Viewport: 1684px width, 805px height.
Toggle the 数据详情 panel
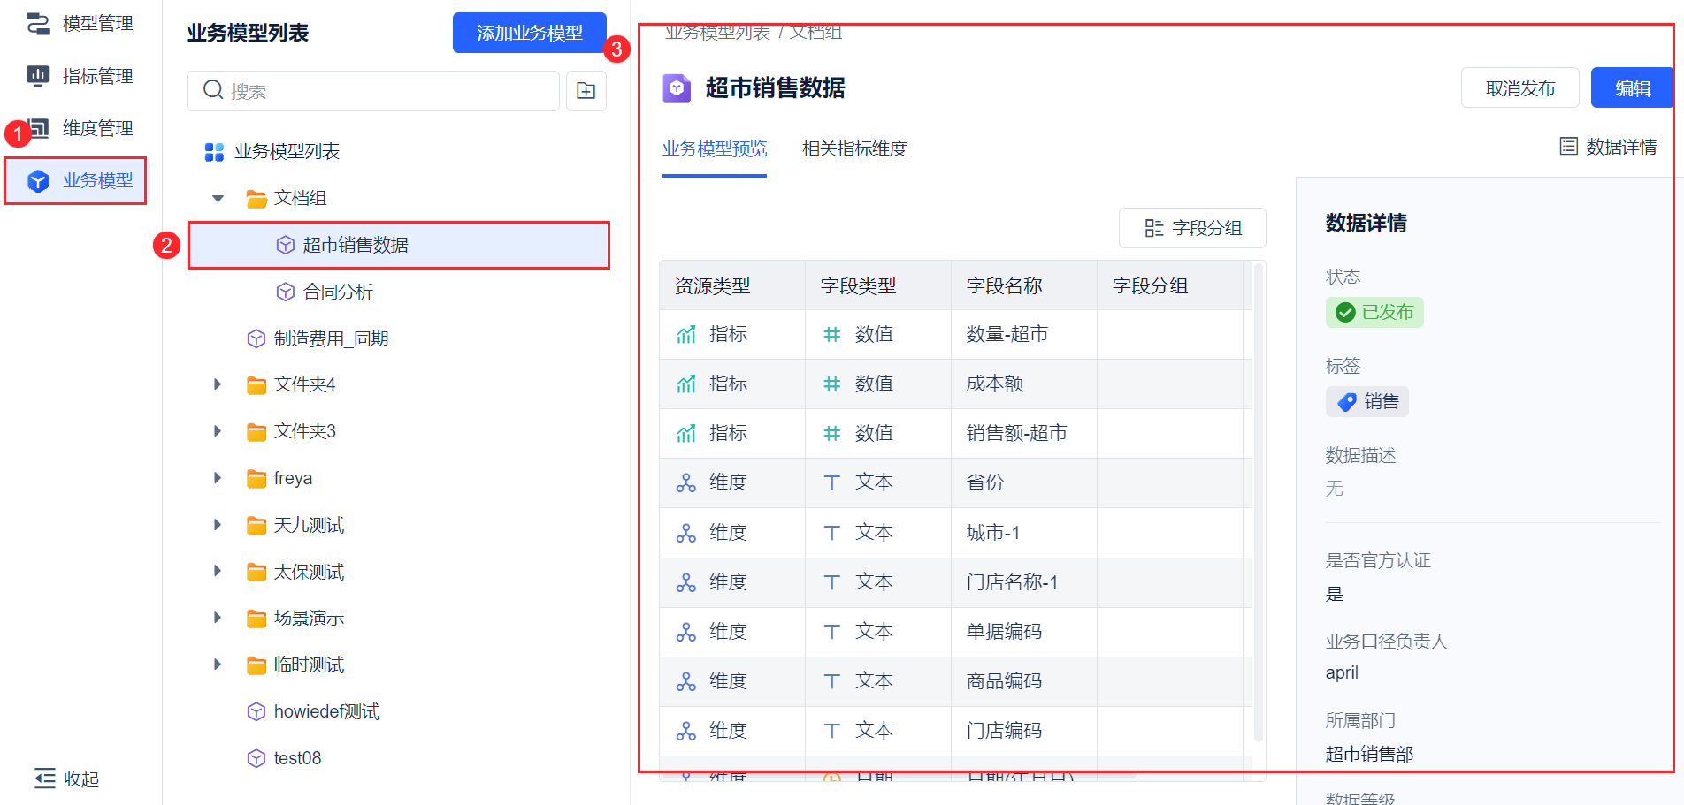point(1608,147)
